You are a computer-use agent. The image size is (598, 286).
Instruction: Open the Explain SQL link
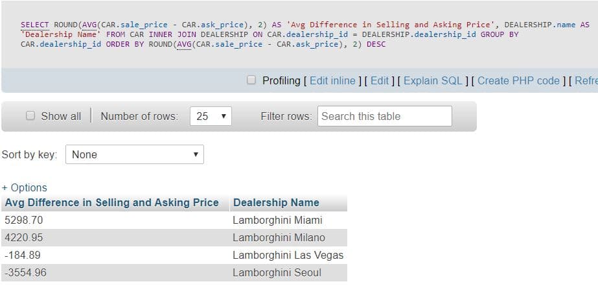click(x=433, y=80)
